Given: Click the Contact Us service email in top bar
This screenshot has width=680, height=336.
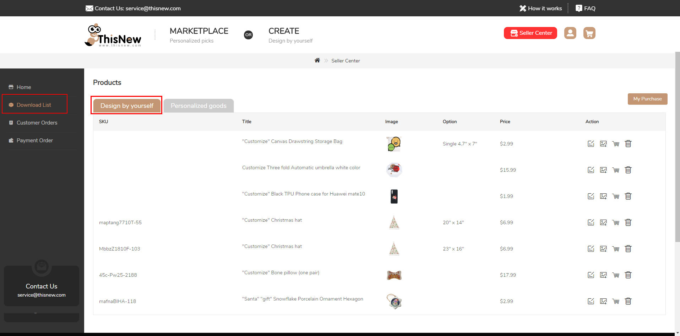Looking at the screenshot, I should [133, 8].
